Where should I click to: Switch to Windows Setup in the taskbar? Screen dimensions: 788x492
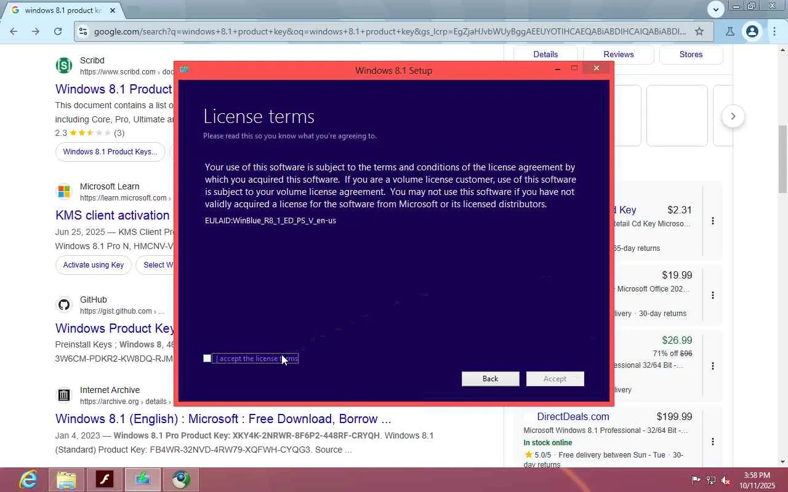(x=143, y=480)
